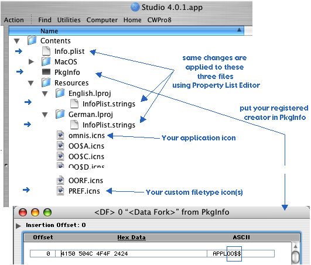Viewport: 311px width, 265px height.
Task: Click the PREF.icns file name
Action: pos(84,191)
